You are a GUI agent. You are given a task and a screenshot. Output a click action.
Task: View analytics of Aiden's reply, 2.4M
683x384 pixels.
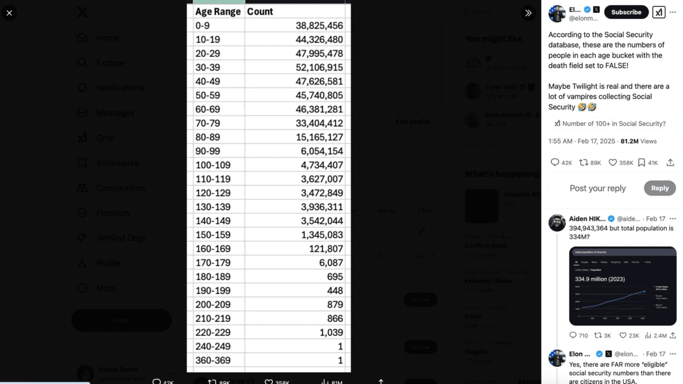648,335
